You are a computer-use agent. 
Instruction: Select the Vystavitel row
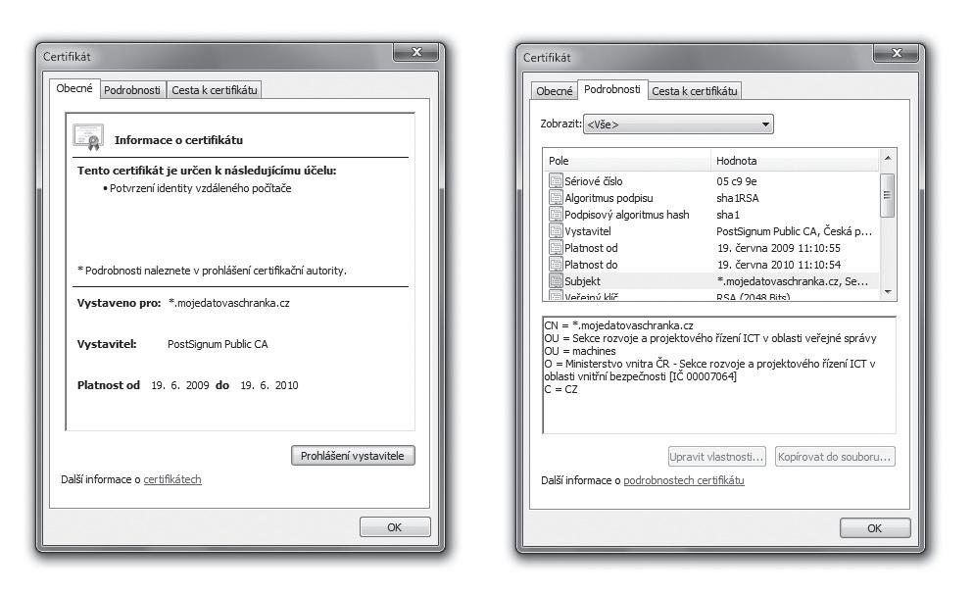(x=711, y=231)
